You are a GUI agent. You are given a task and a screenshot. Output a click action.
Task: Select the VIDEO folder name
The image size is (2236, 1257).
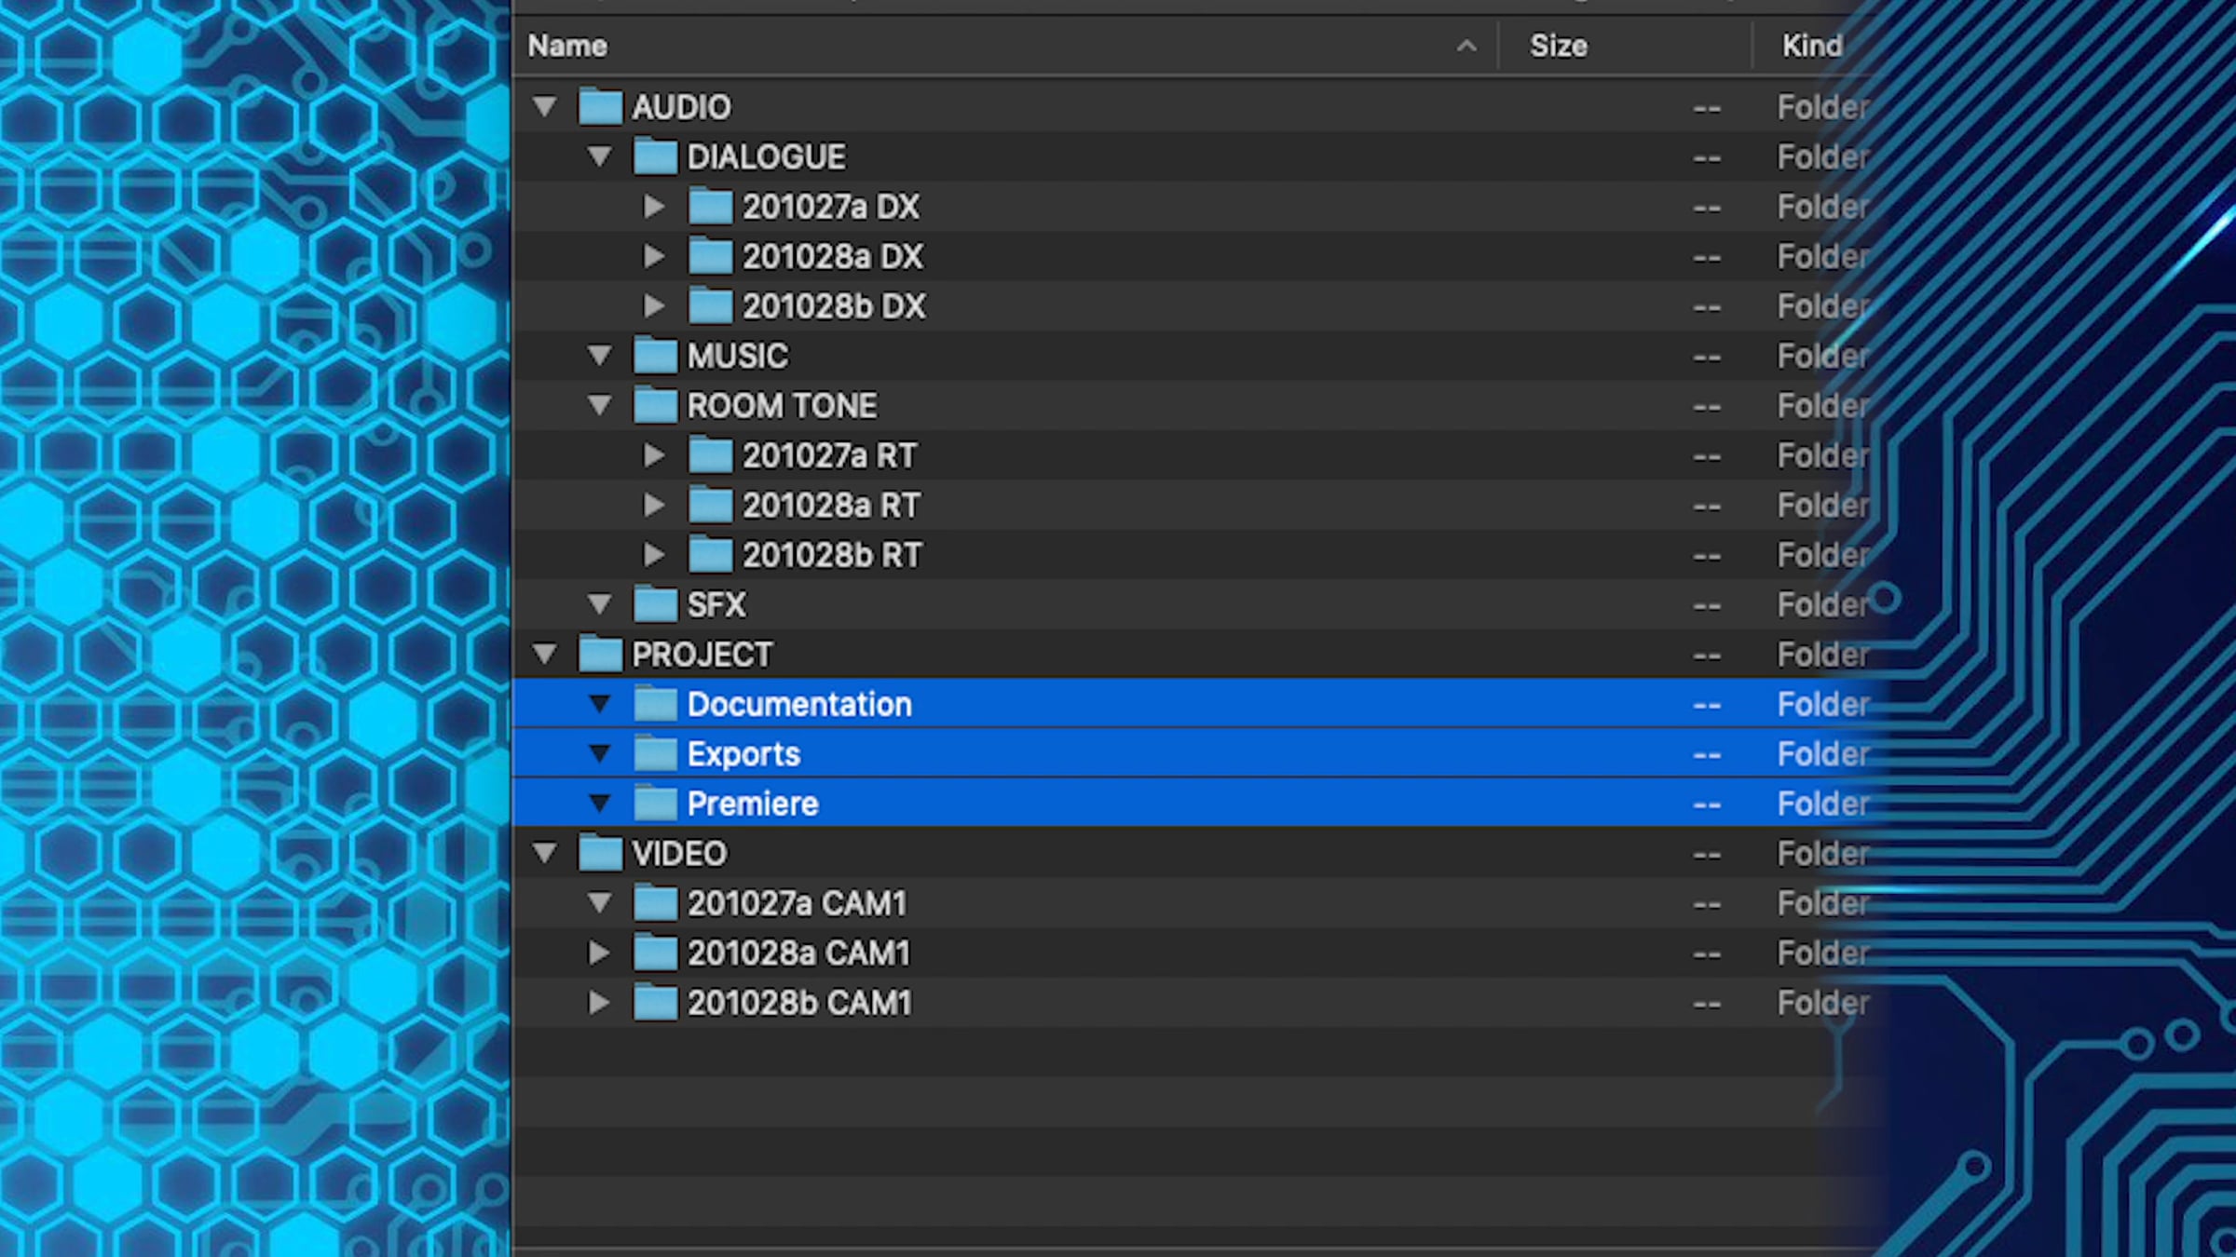(679, 854)
